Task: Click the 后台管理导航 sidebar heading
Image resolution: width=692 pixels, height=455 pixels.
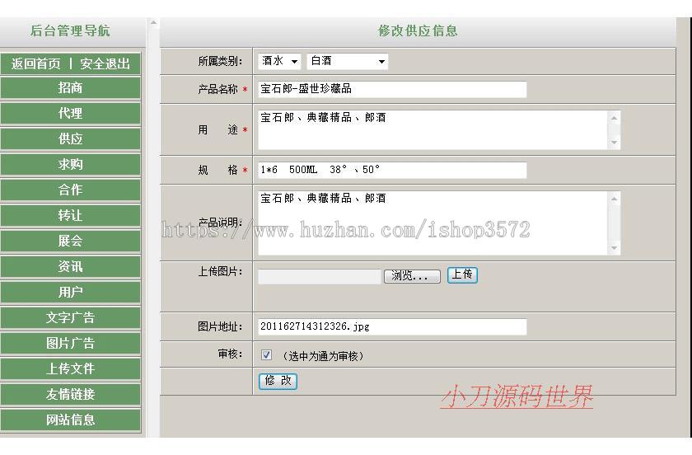Action: [x=70, y=31]
